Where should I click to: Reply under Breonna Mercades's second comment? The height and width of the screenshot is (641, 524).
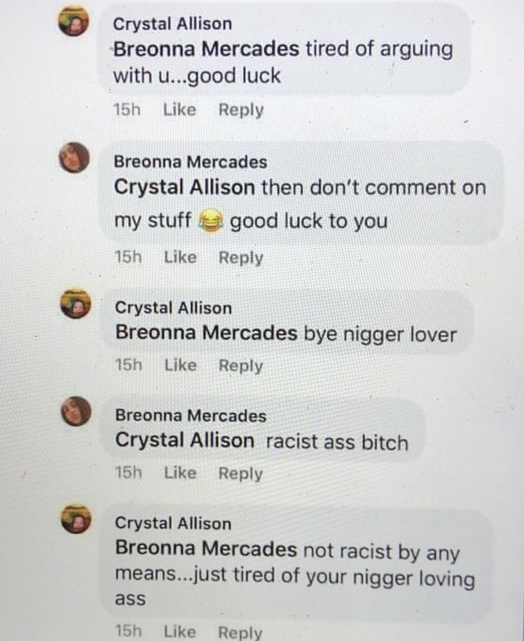point(241,474)
